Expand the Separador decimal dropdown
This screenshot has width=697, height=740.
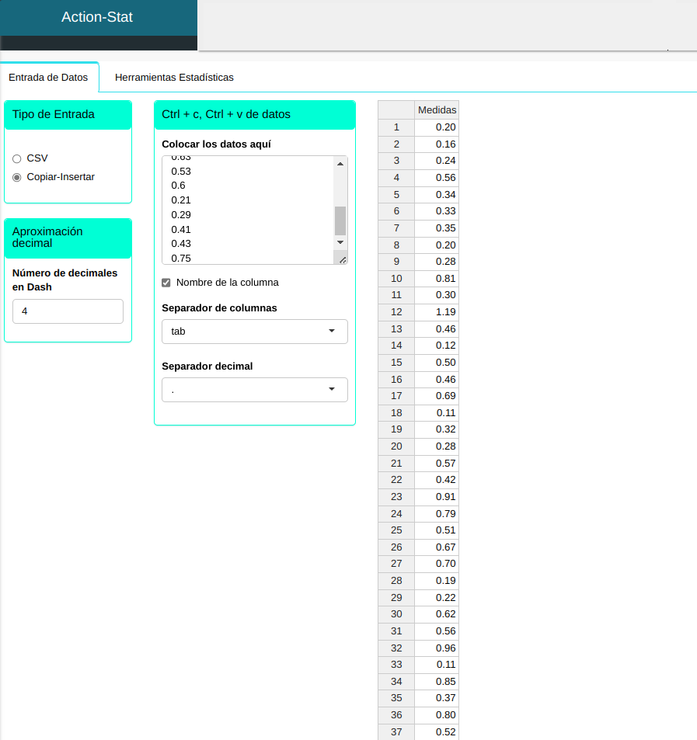pyautogui.click(x=254, y=390)
